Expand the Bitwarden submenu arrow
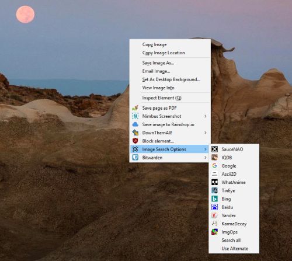 click(206, 158)
